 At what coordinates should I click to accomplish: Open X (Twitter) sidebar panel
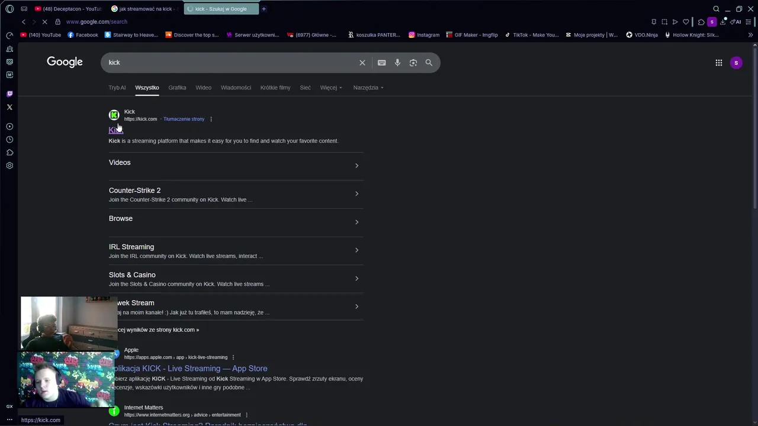9,107
